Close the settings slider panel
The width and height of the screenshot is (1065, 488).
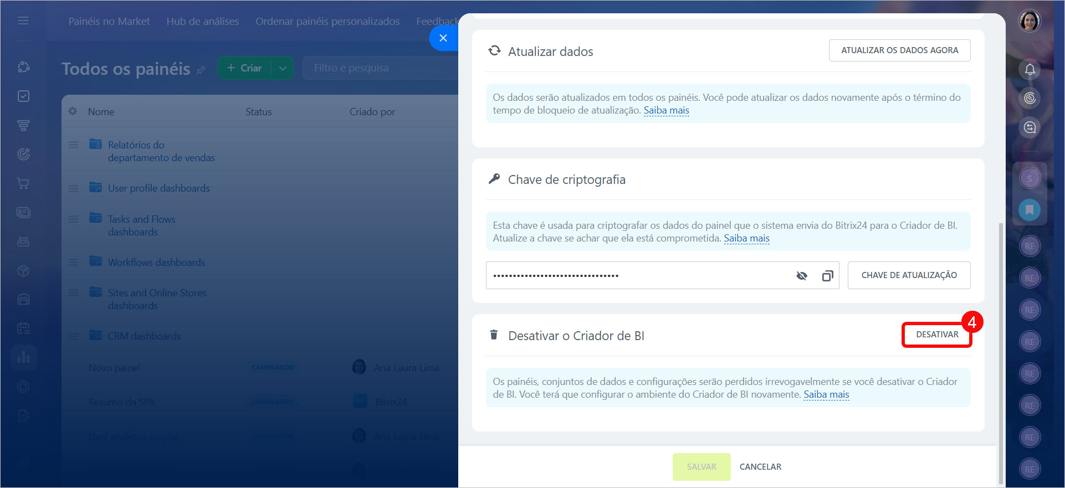pyautogui.click(x=443, y=38)
